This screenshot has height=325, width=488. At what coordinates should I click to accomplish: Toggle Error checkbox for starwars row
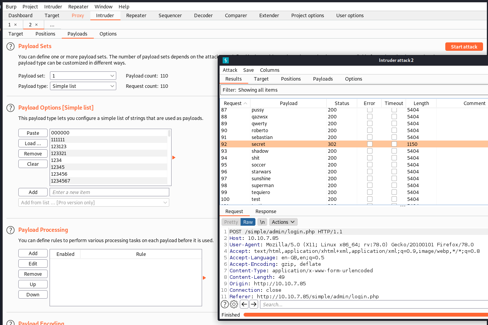tap(369, 171)
